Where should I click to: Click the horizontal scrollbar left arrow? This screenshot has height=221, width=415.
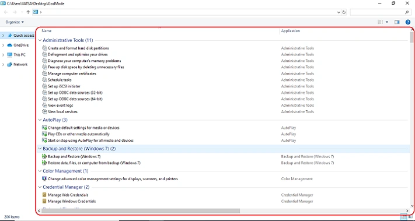tap(39, 211)
